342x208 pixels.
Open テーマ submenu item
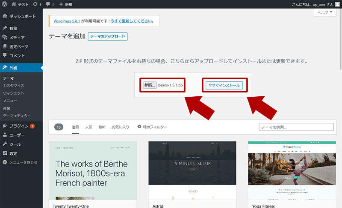tap(9, 78)
